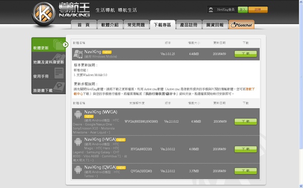Click the NEW badge beside NaviKing (QVGA)
Viewport: 303px width, 188px height.
(121, 168)
